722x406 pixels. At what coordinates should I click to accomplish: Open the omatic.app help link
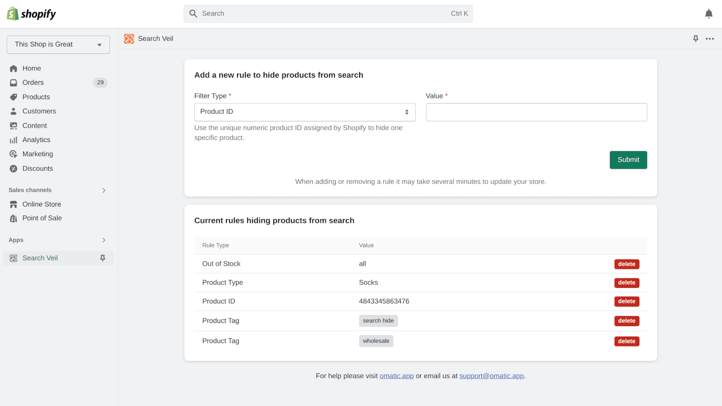pos(396,376)
